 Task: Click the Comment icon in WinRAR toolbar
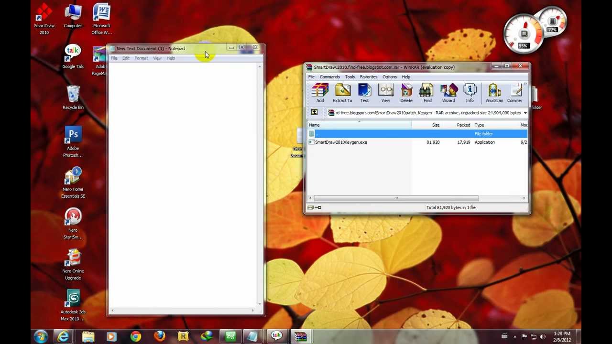click(515, 93)
